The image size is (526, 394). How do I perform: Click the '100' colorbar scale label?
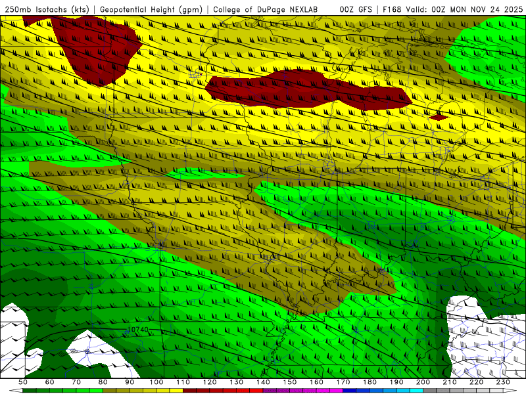coord(156,382)
